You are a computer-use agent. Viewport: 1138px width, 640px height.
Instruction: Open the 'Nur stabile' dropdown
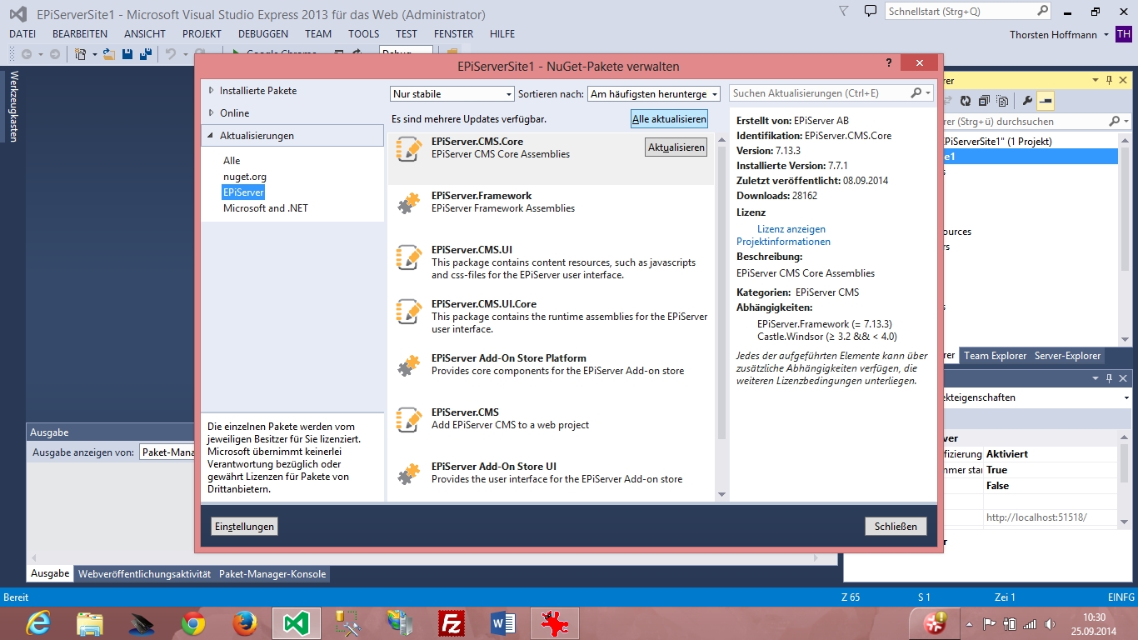pos(452,94)
